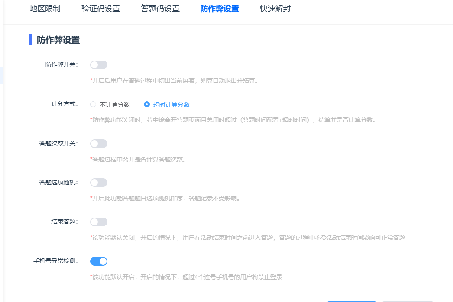Viewport: 453px width, 302px height.
Task: Disable the 手机号异常检测 switch
Action: [x=98, y=261]
